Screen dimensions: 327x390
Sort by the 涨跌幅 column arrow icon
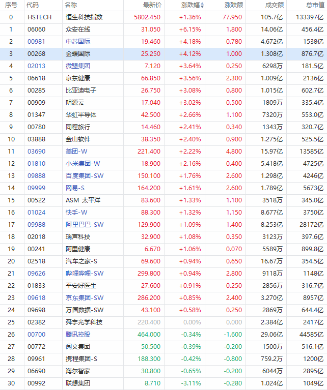pyautogui.click(x=202, y=5)
